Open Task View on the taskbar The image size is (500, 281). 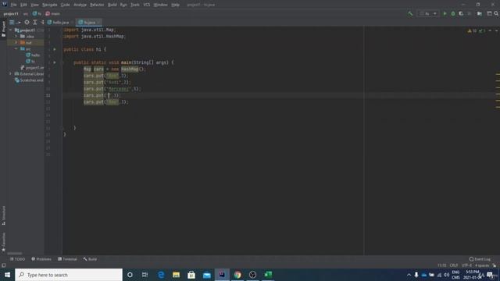(145, 275)
